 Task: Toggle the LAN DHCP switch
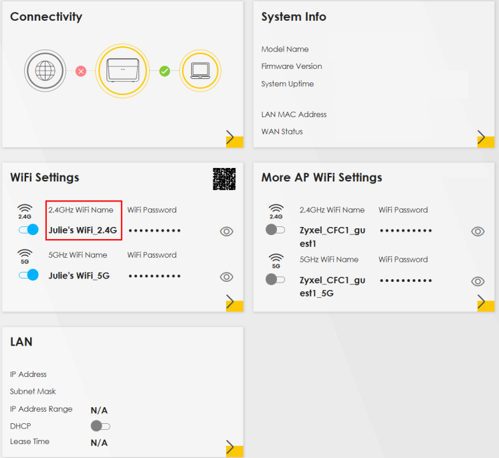point(100,426)
